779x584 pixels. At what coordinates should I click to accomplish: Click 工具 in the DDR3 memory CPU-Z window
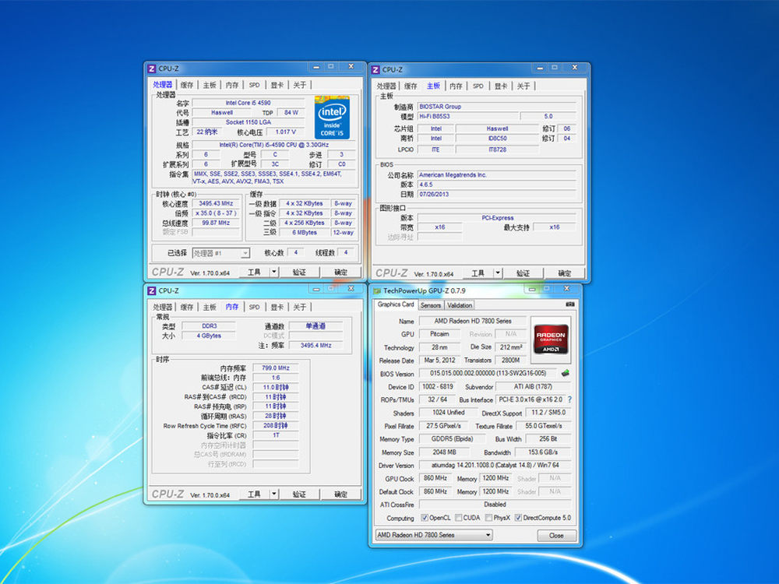coord(254,494)
